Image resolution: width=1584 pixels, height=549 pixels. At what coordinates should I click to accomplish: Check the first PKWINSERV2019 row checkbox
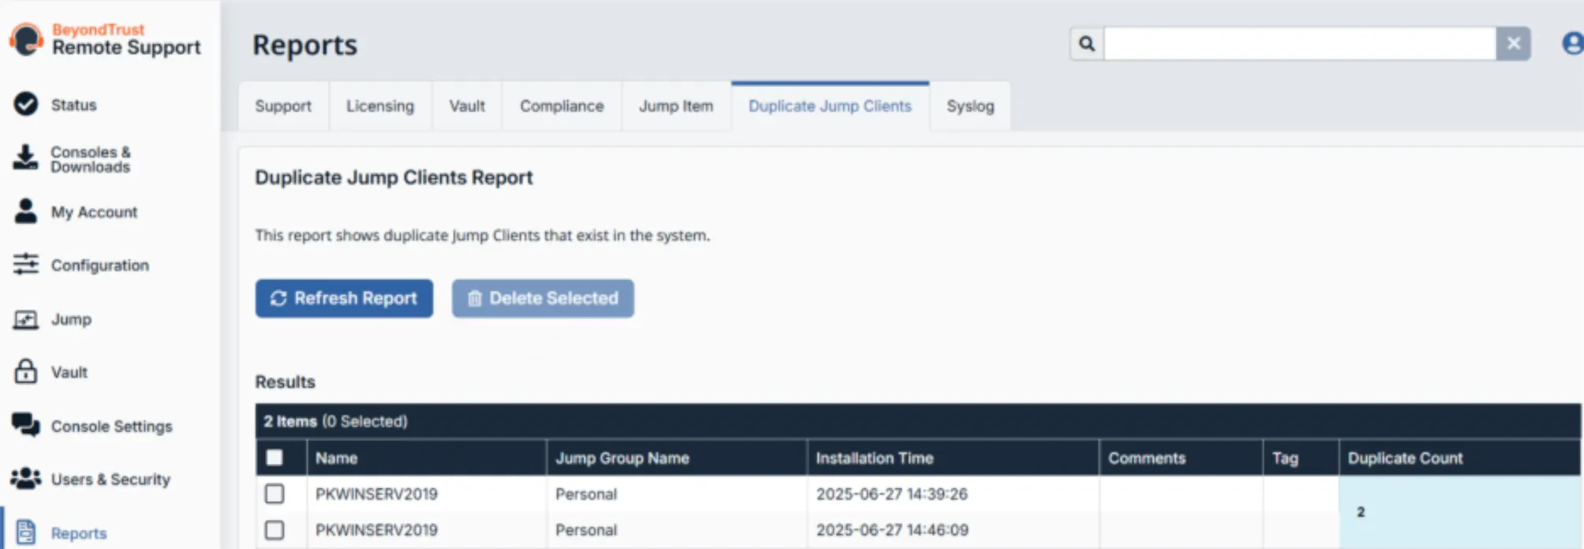(275, 494)
